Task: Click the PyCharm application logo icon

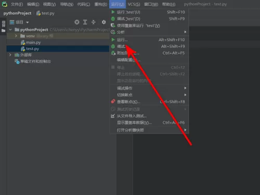Action: point(5,4)
